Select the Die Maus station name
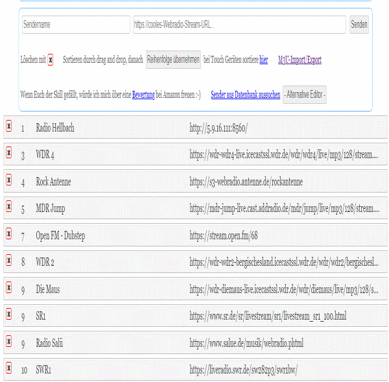Viewport: 389px width, 382px height. tap(48, 289)
